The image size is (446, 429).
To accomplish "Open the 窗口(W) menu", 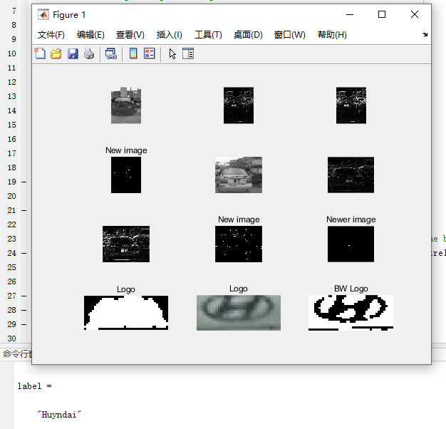I will (x=289, y=35).
